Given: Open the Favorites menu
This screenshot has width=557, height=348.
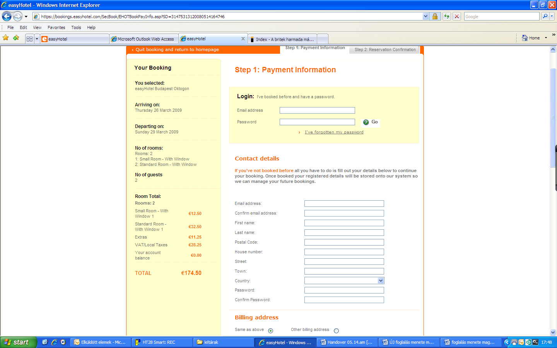Looking at the screenshot, I should (x=56, y=27).
